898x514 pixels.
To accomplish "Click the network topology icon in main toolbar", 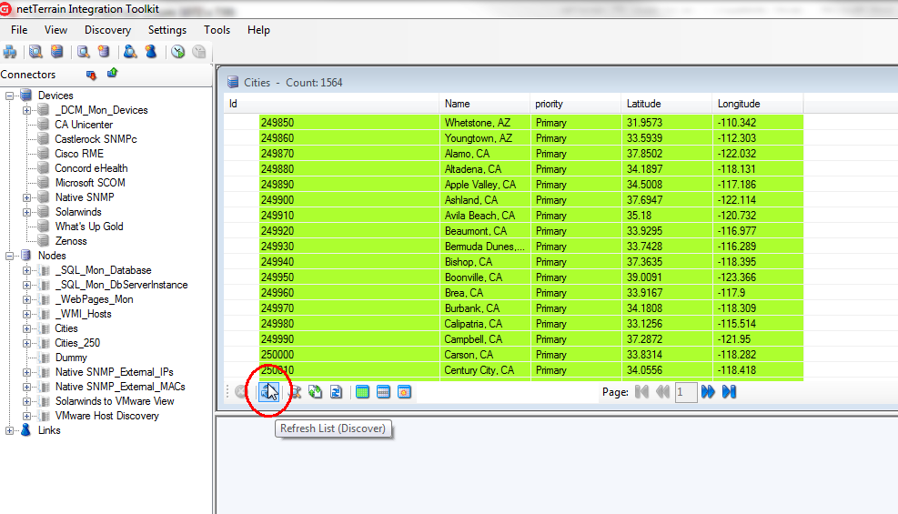I will point(10,52).
